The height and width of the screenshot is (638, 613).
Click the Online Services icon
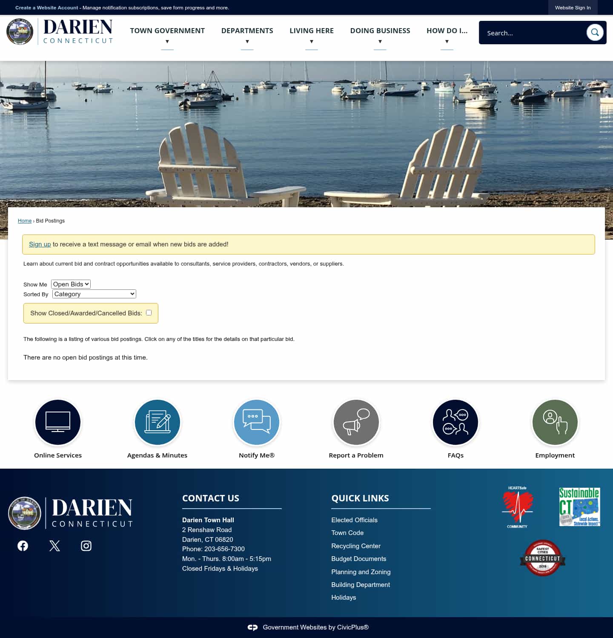(x=58, y=422)
